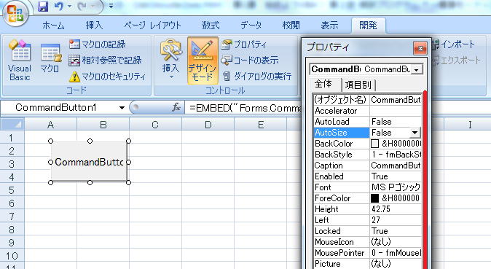Expand the Name Box dropdown arrow
This screenshot has height=269, width=491.
[x=122, y=108]
